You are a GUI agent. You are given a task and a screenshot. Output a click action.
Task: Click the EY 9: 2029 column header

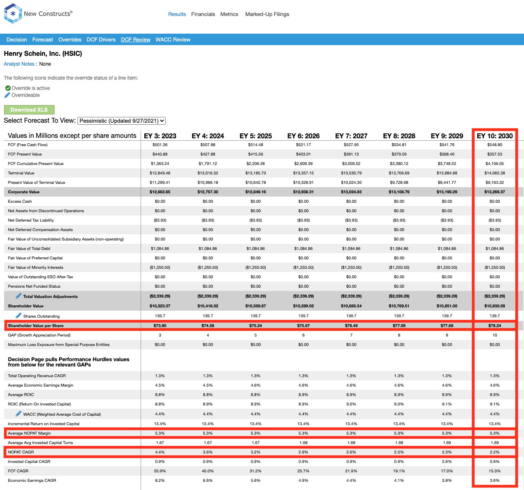(x=447, y=136)
